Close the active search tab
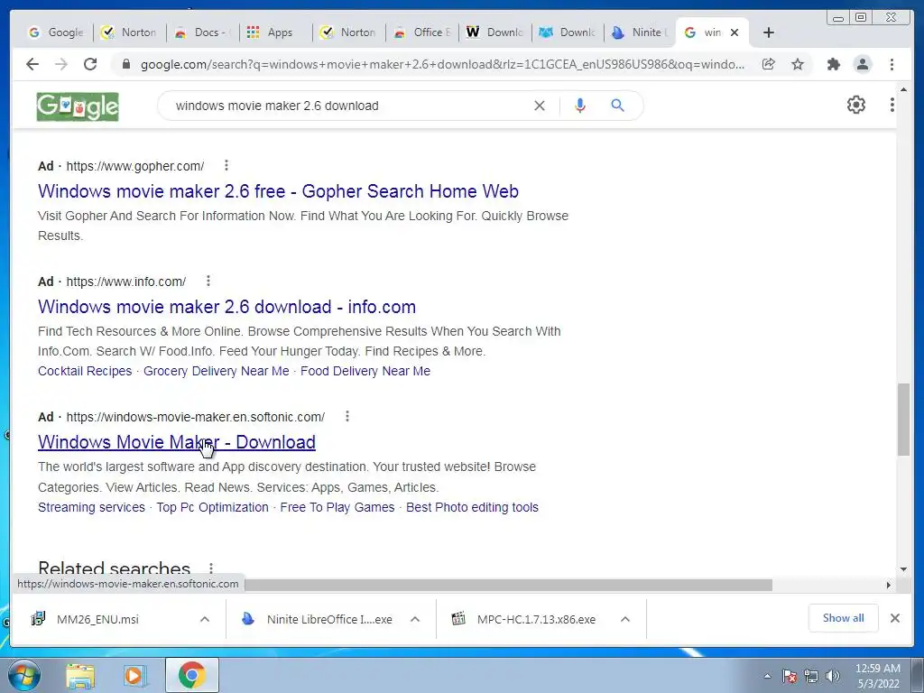The height and width of the screenshot is (693, 924). coord(735,32)
